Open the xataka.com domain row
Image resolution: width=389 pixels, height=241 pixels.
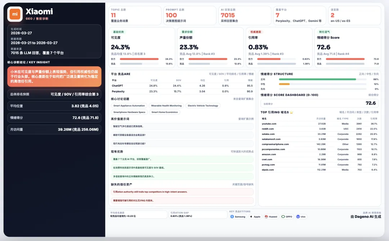(319, 134)
